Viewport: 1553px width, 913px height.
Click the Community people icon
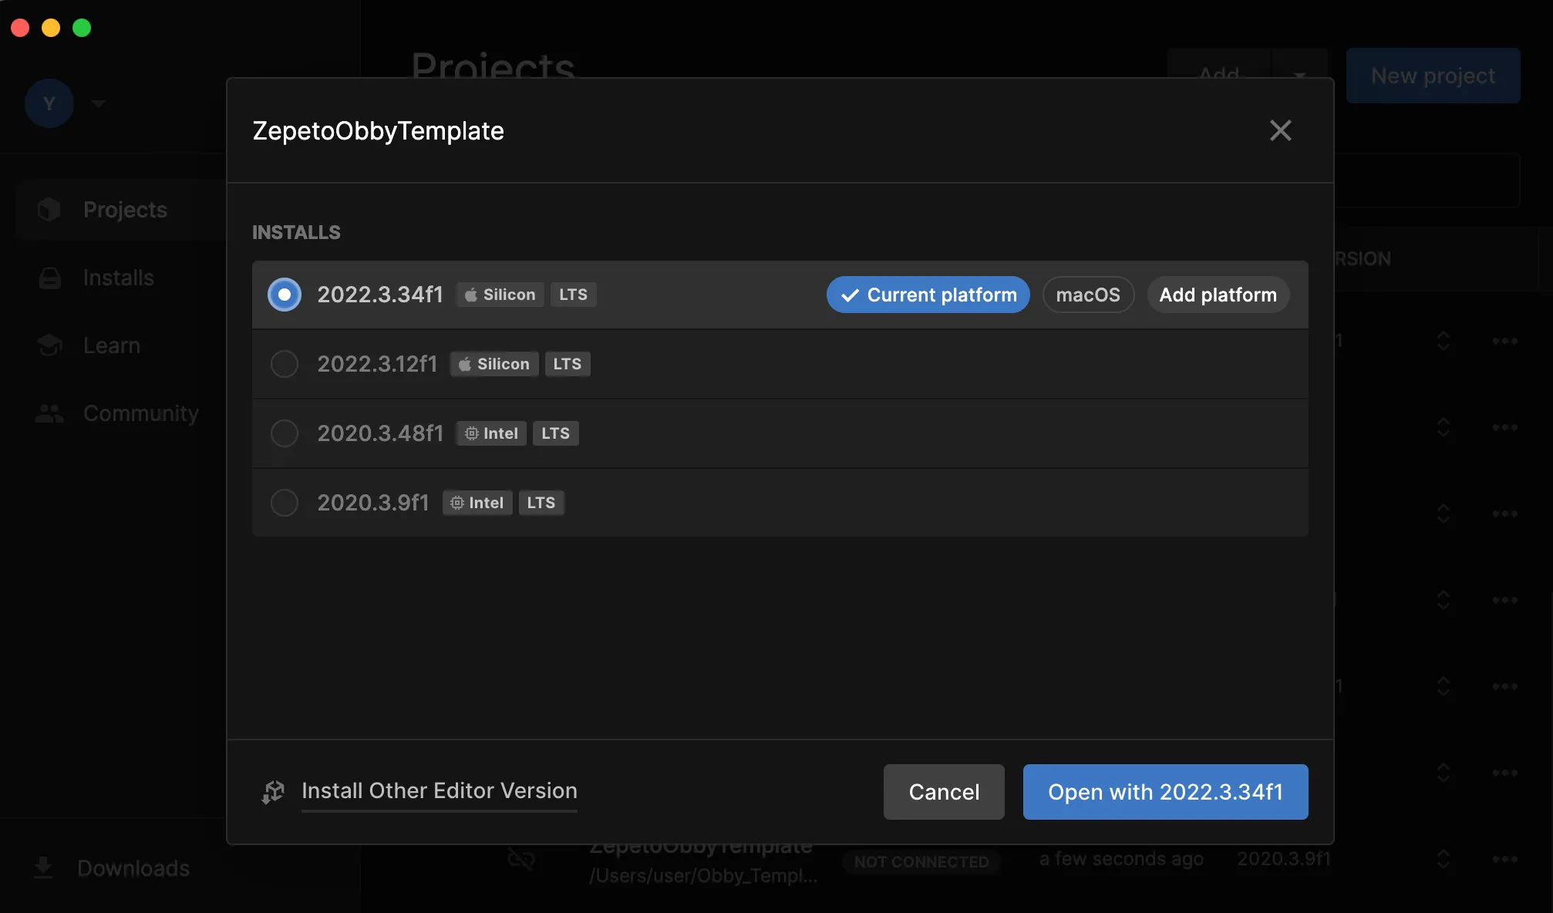click(49, 413)
